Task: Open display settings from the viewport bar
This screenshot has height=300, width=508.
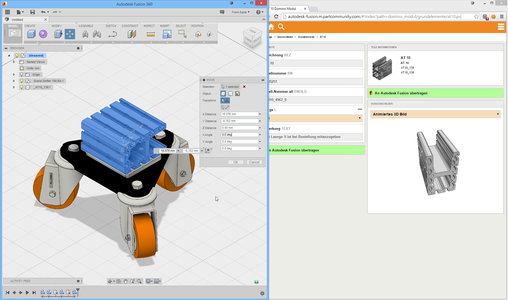Action: point(148,281)
